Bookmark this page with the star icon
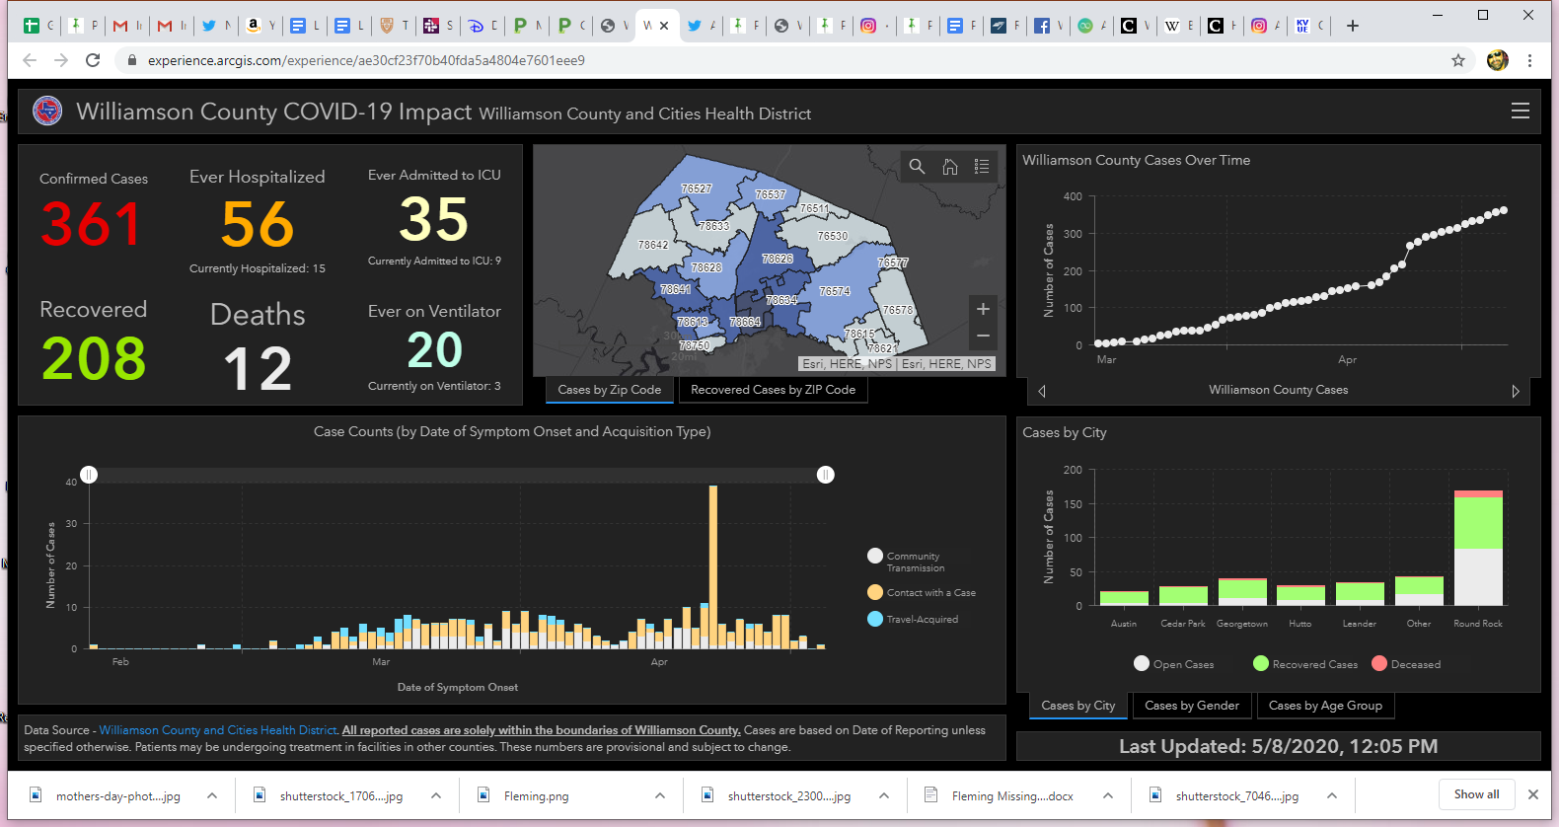This screenshot has height=827, width=1559. pyautogui.click(x=1457, y=60)
